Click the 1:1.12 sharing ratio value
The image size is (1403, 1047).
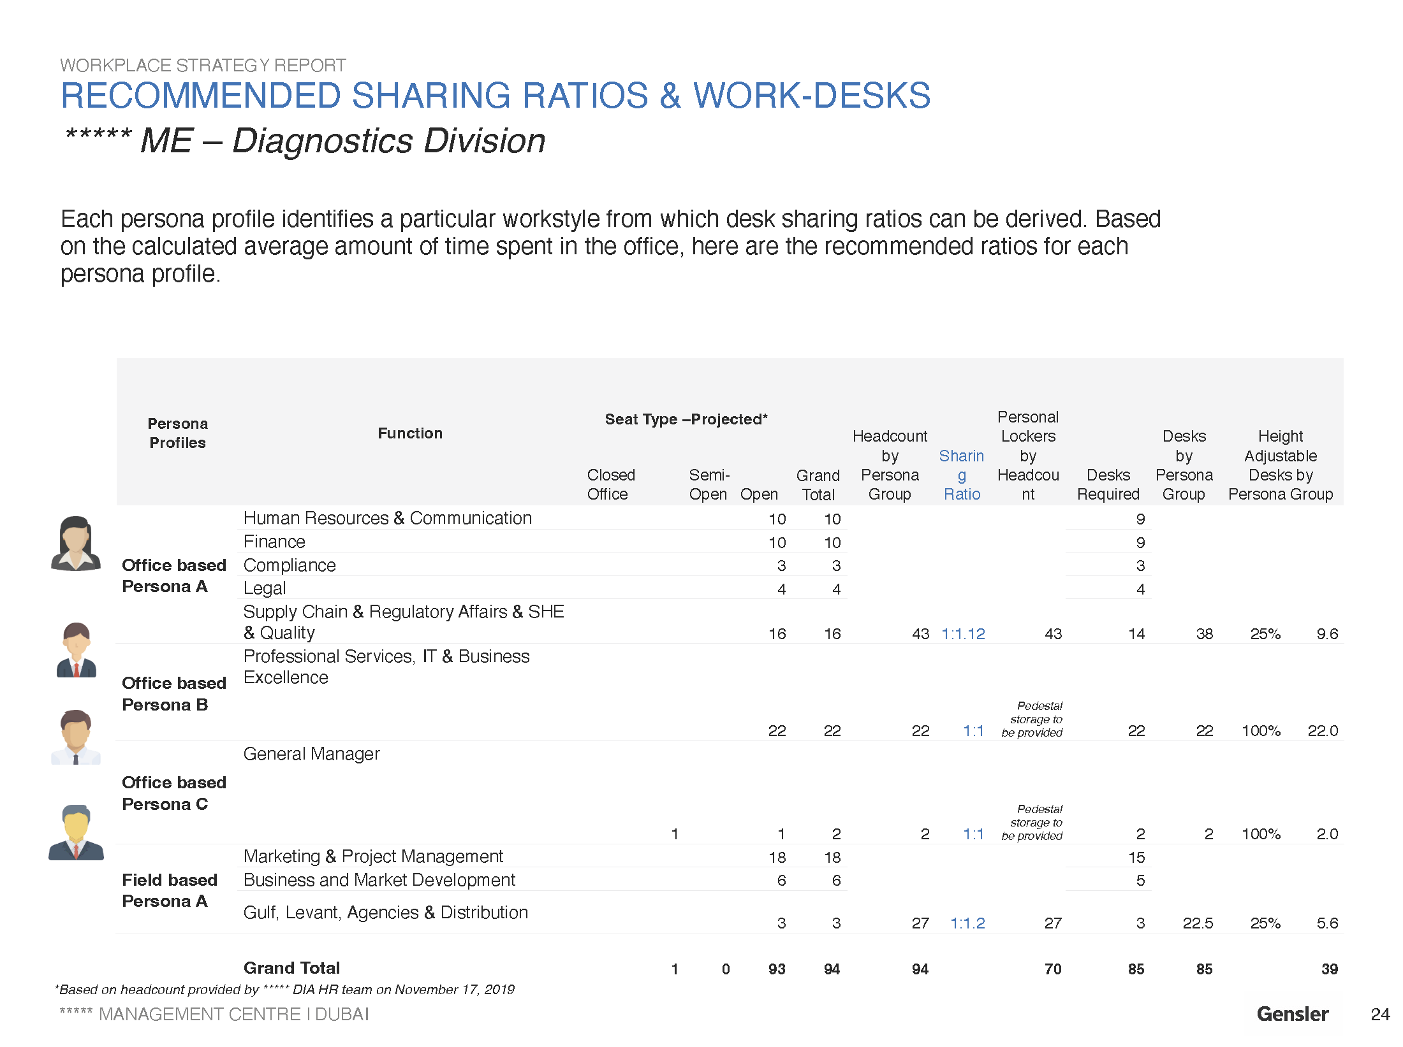[x=963, y=634]
